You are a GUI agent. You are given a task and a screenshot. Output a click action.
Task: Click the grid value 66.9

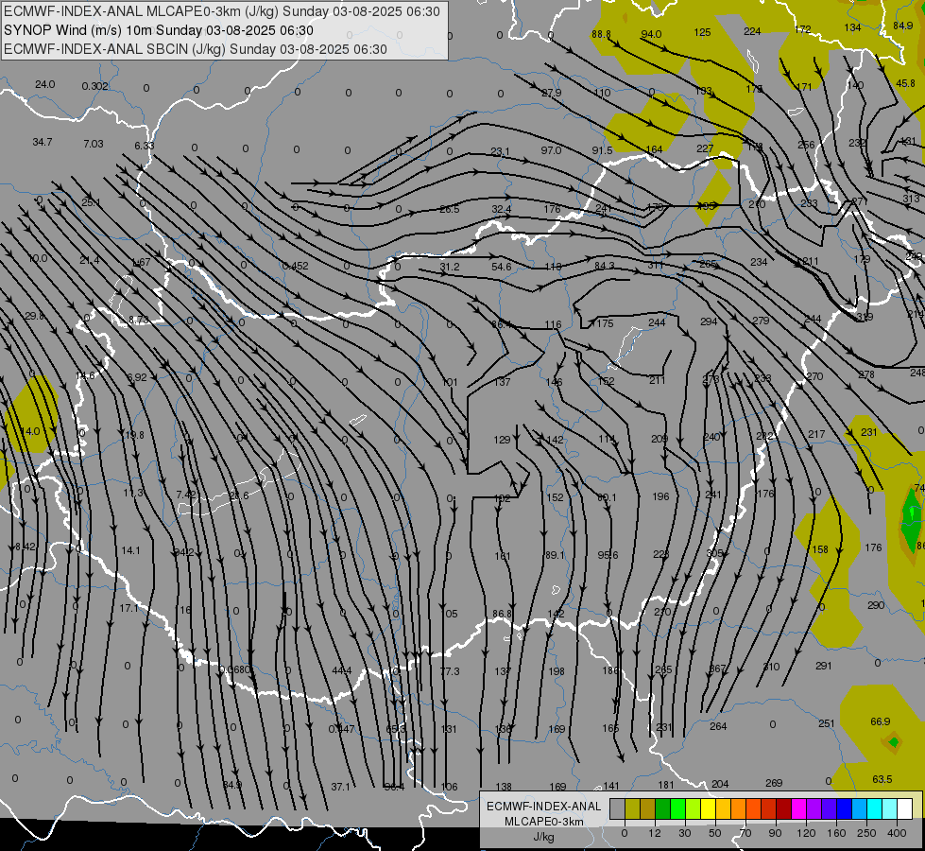[x=881, y=721]
